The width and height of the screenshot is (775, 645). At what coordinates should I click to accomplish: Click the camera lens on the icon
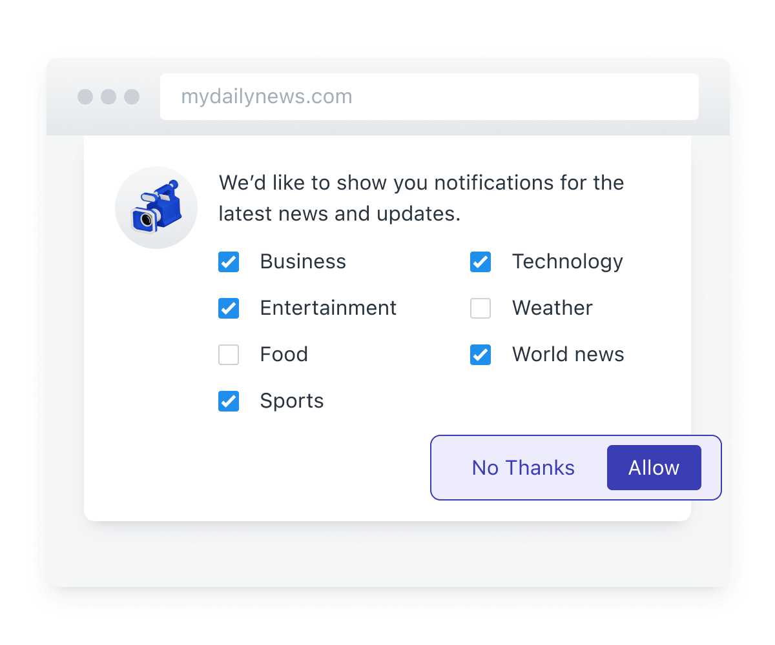coord(145,219)
